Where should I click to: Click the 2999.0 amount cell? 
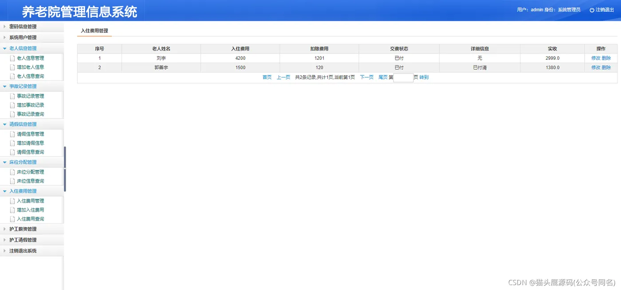tap(552, 58)
